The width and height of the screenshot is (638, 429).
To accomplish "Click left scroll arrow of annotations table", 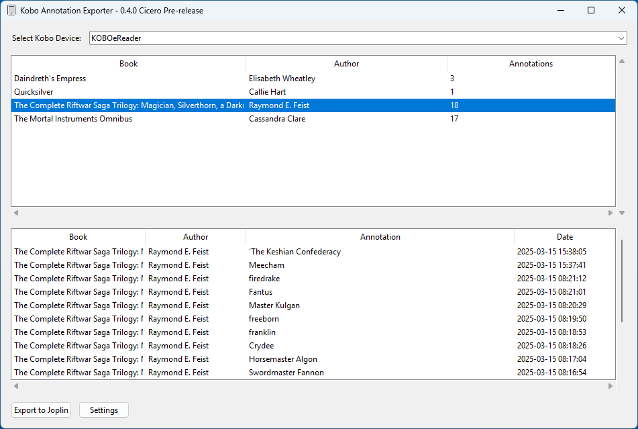I will [x=16, y=386].
